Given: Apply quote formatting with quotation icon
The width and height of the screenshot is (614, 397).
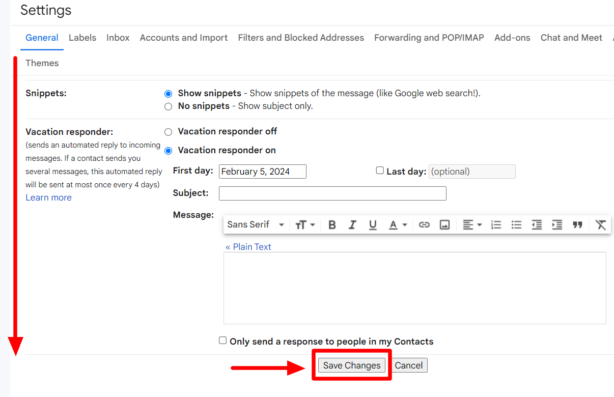Looking at the screenshot, I should click(577, 224).
